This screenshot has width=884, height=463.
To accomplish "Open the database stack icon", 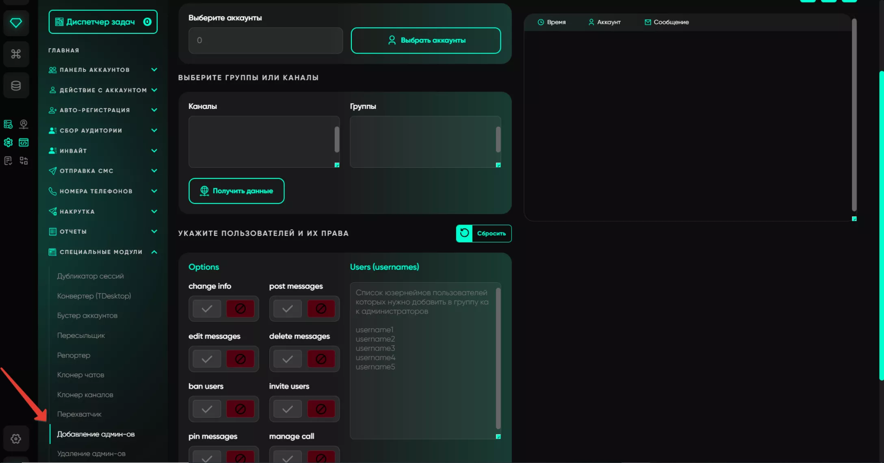I will tap(16, 86).
